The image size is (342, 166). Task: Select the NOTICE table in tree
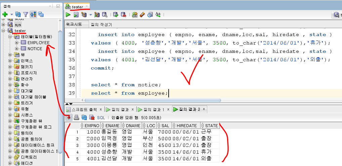35,49
